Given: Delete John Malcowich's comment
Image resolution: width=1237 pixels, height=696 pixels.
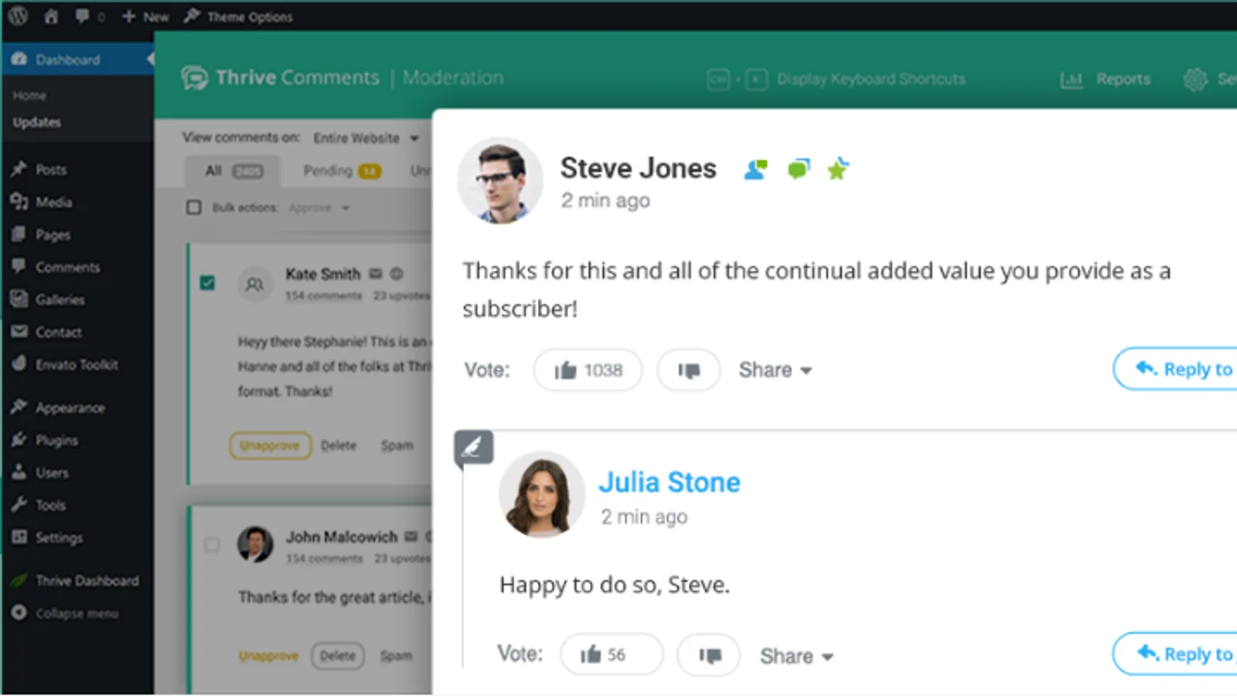Looking at the screenshot, I should click(338, 656).
